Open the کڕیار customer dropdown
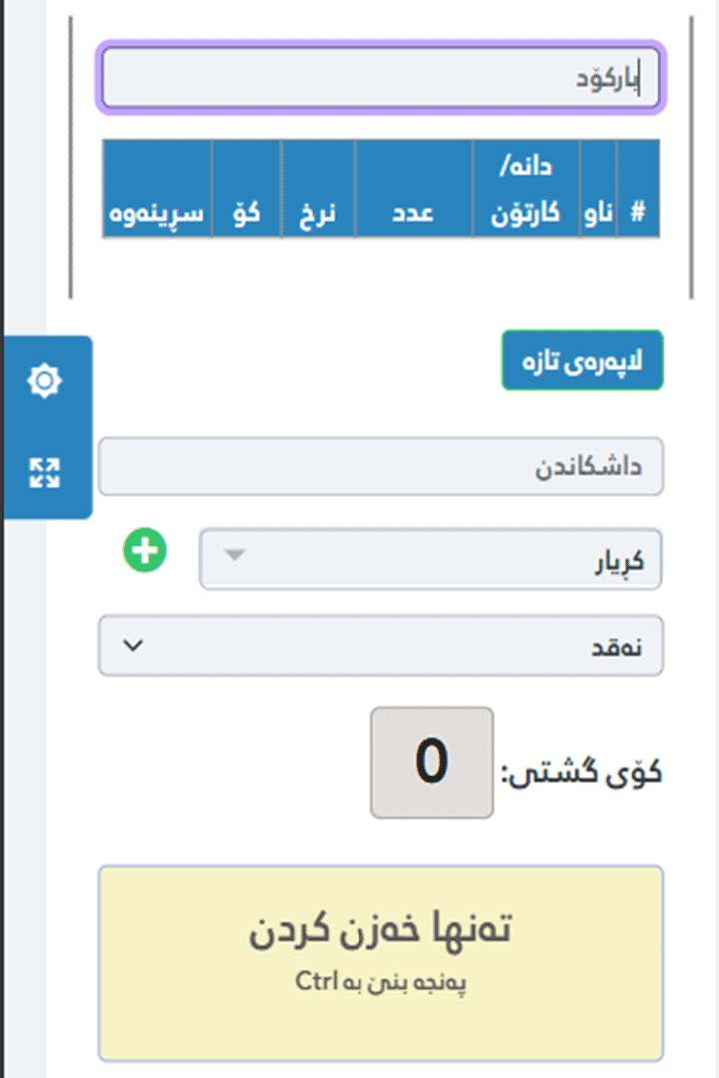Viewport: 719px width, 1078px height. point(429,560)
